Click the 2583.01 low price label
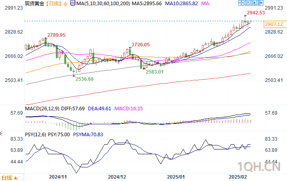287x181 pixels. 155,72
